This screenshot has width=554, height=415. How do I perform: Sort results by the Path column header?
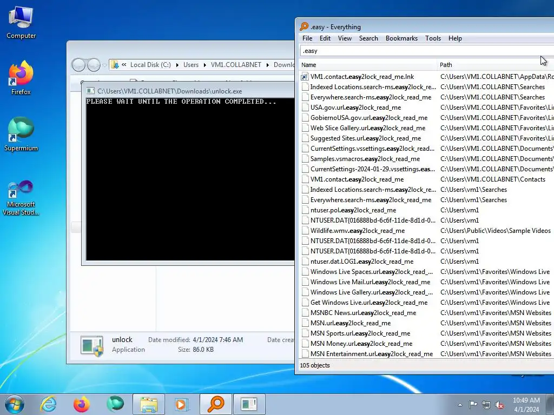[496, 65]
